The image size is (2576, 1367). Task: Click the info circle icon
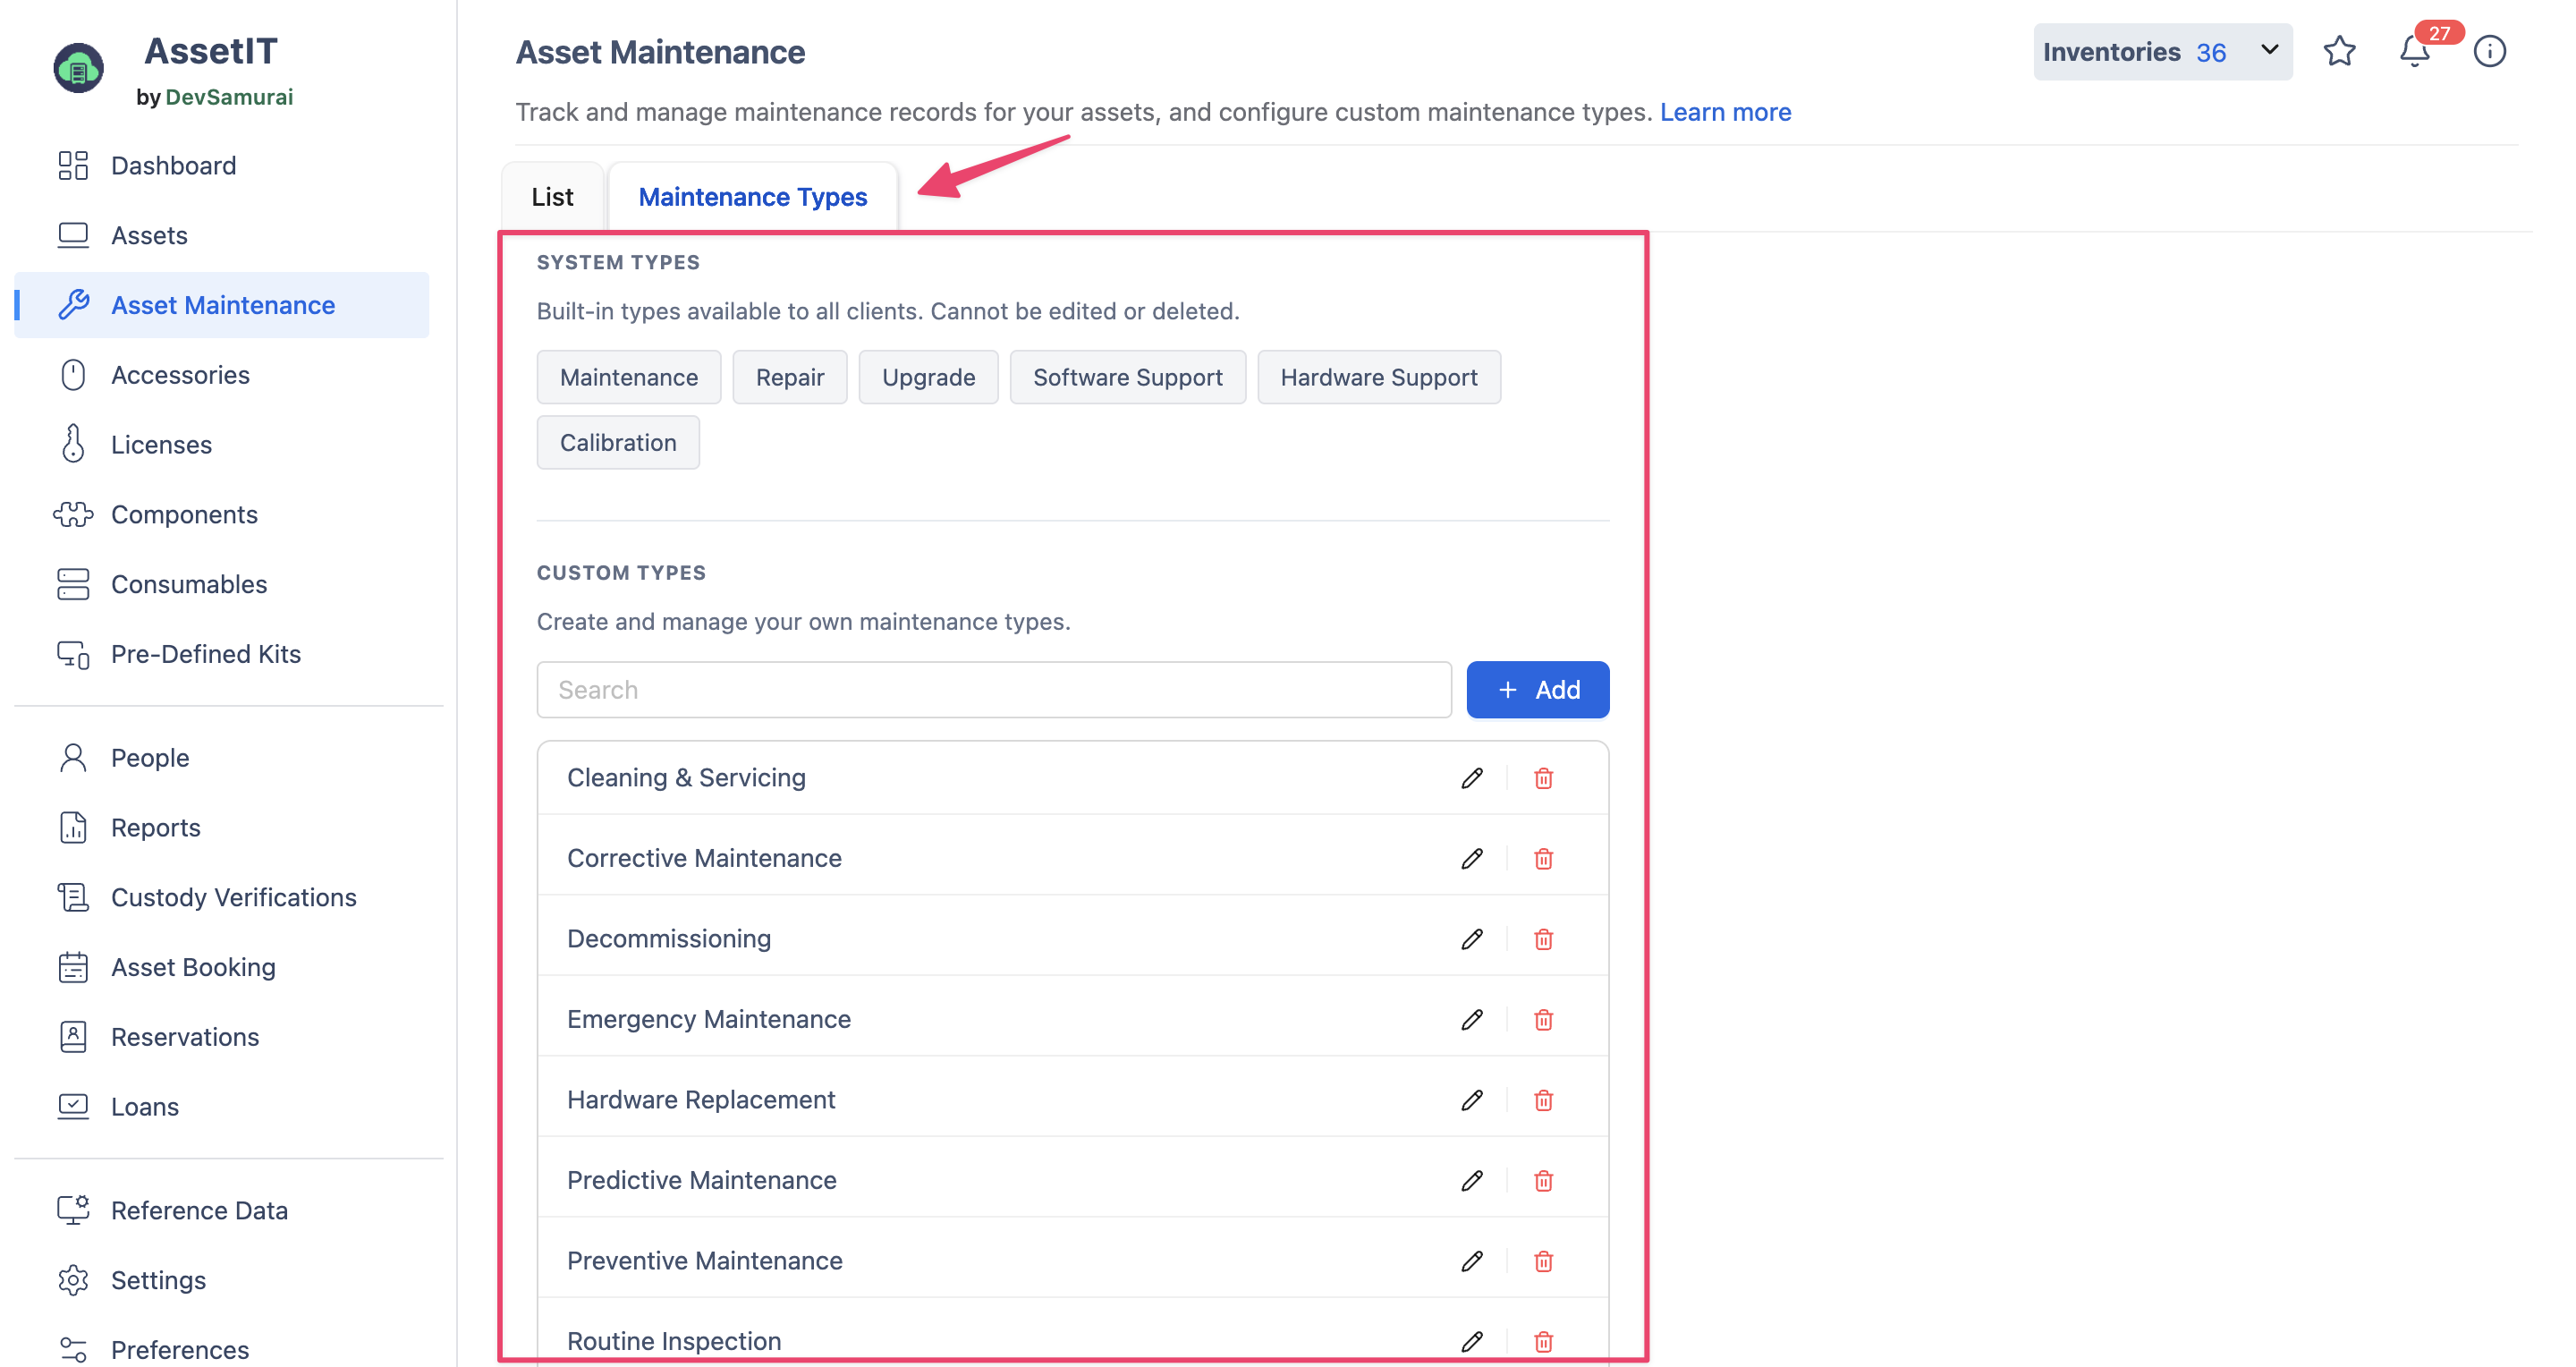(2489, 51)
